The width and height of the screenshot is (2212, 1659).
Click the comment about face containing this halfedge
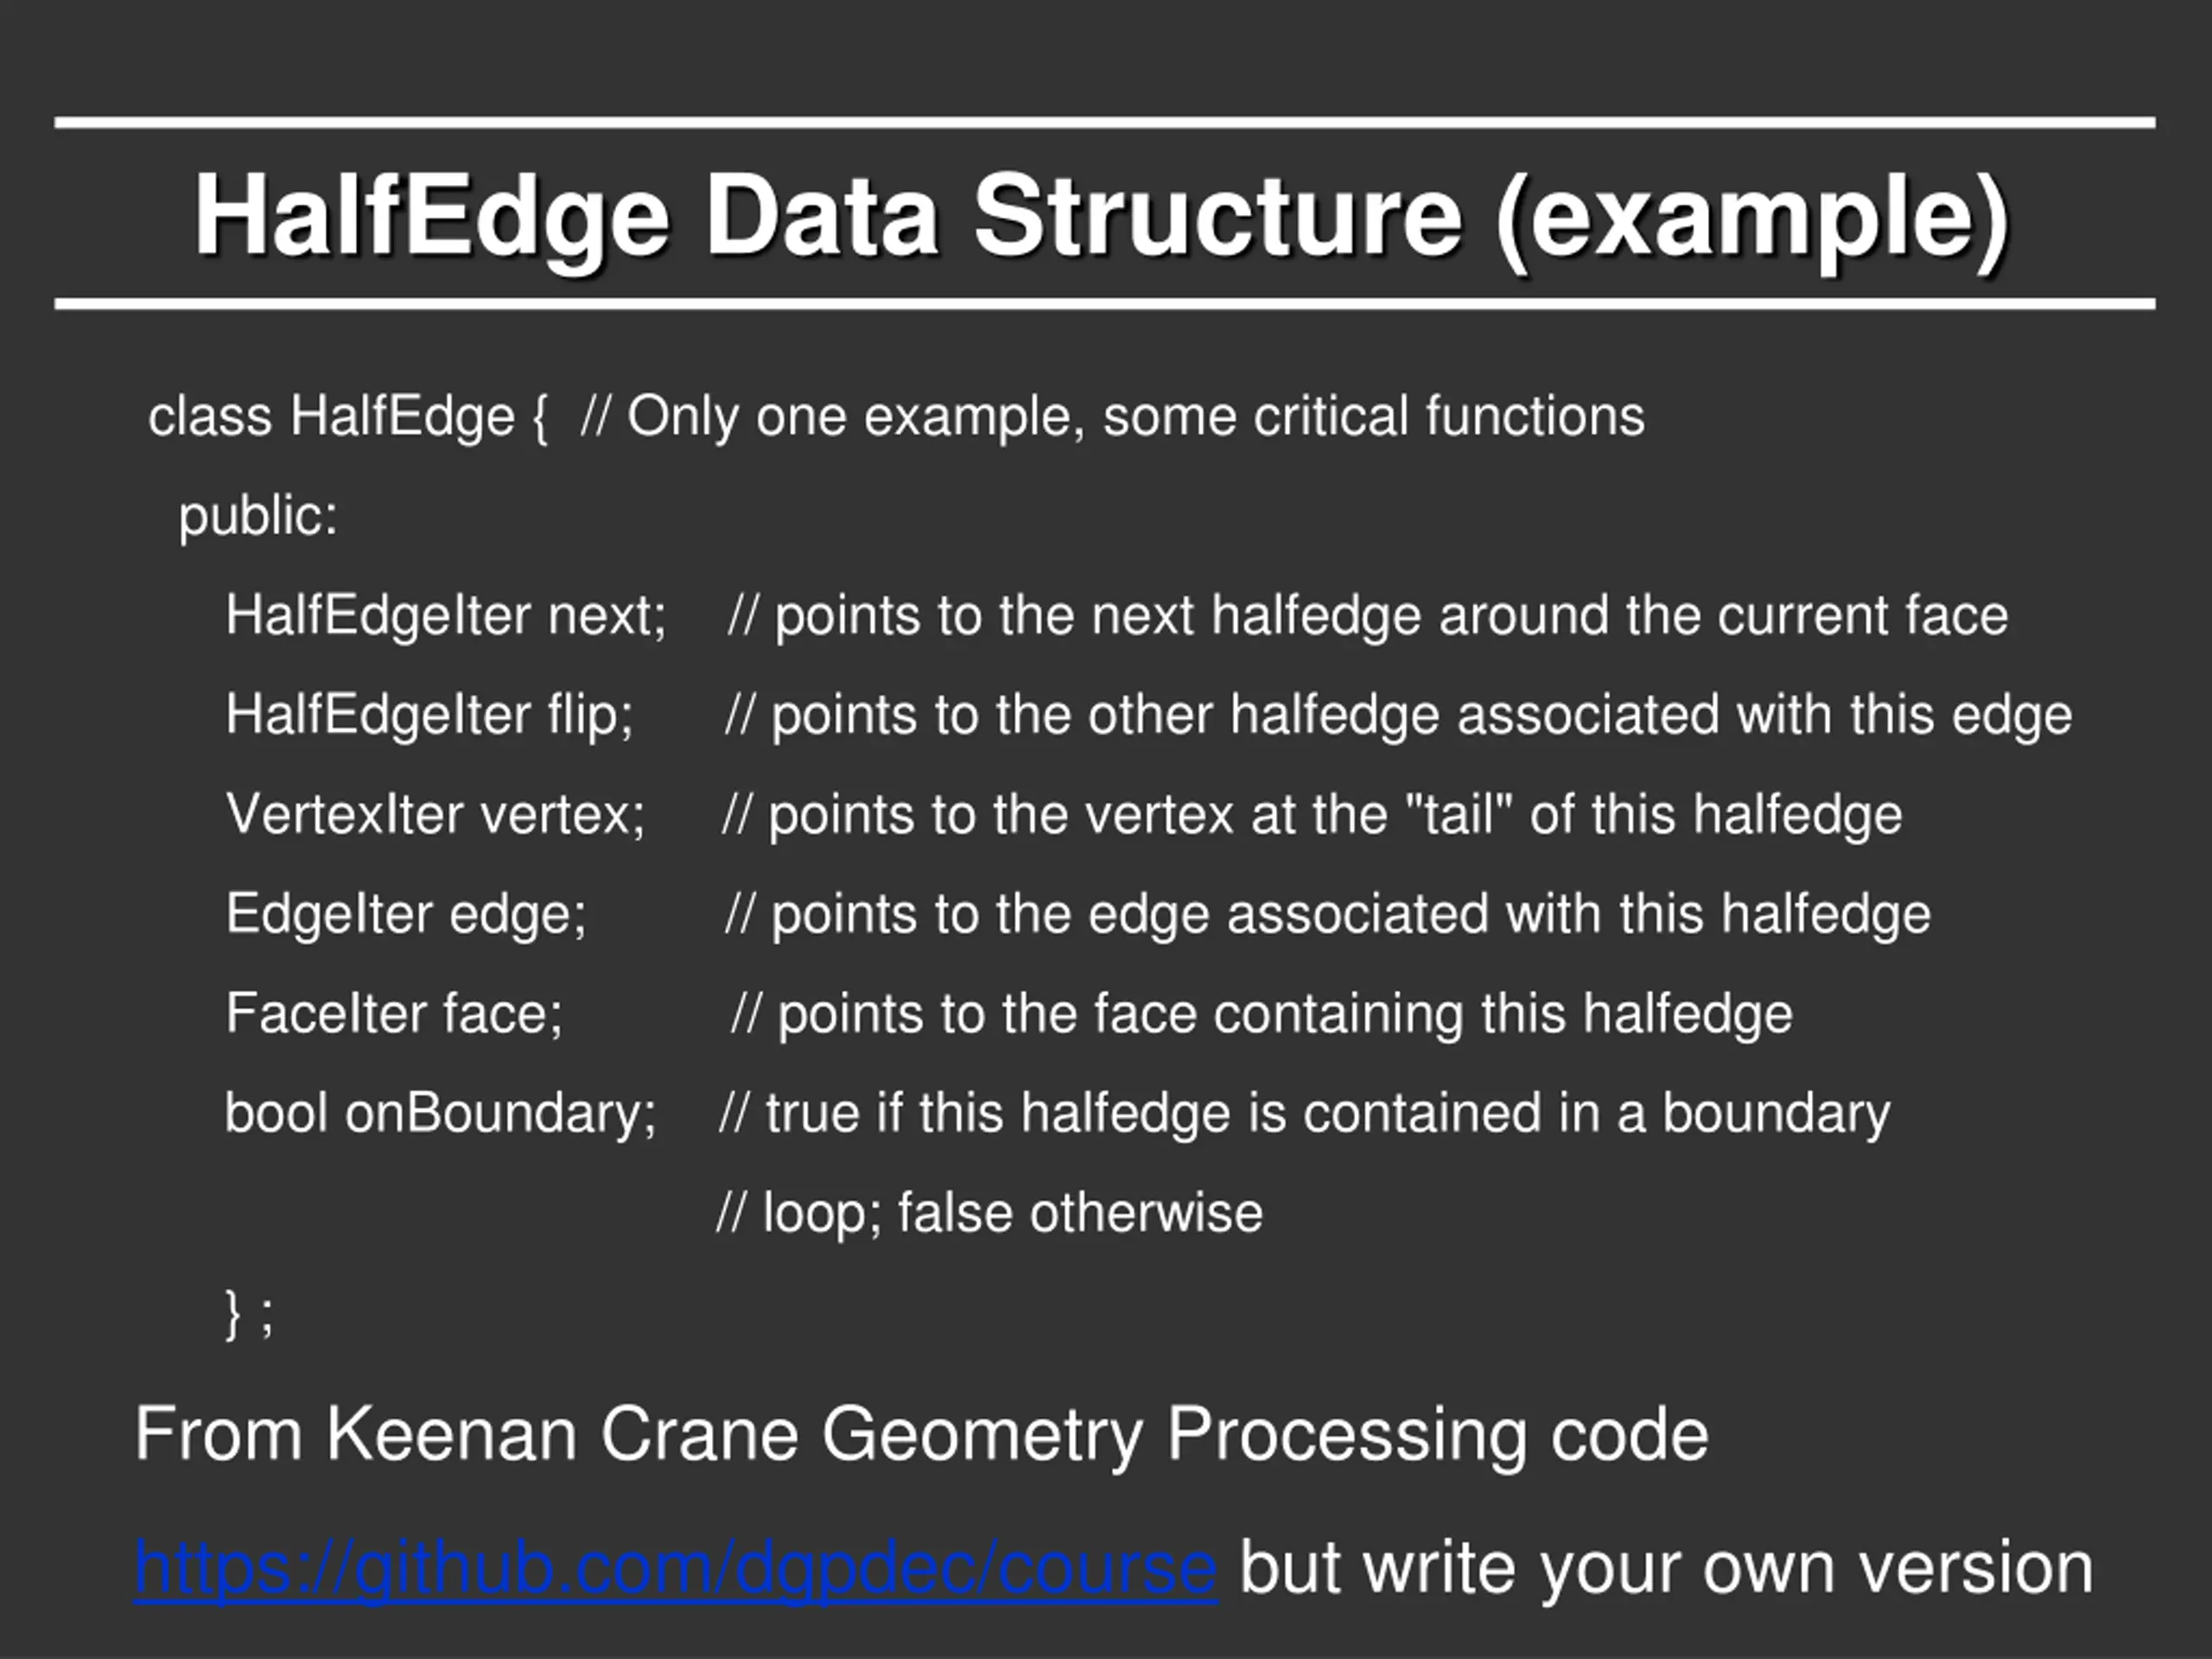[1261, 1013]
